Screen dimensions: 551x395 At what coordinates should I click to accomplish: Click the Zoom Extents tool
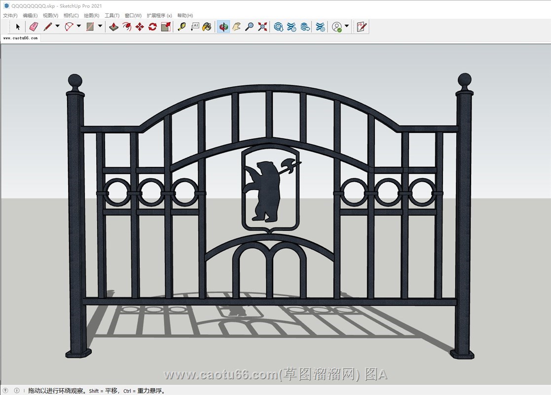262,27
